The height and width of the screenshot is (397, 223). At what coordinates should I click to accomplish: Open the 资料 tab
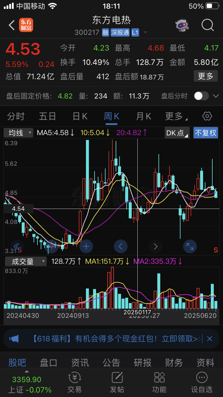(x=205, y=362)
